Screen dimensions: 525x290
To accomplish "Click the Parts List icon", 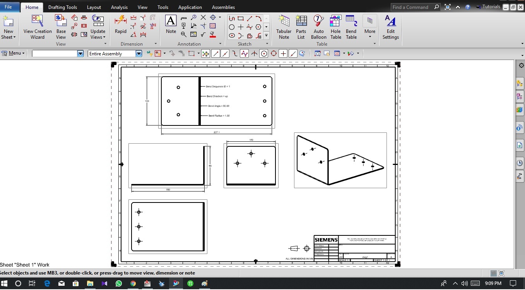I will click(x=301, y=27).
